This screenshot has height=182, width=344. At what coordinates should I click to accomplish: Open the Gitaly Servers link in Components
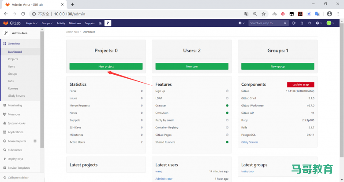pyautogui.click(x=250, y=142)
